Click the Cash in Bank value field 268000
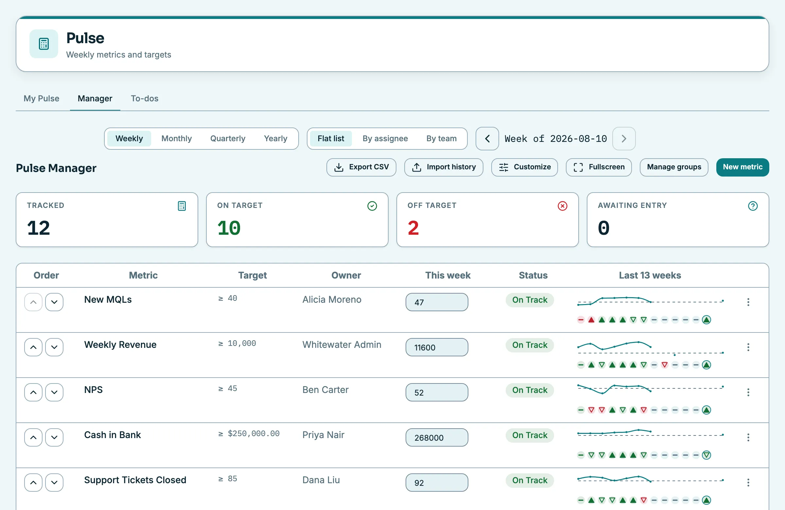Viewport: 785px width, 510px height. pyautogui.click(x=437, y=437)
